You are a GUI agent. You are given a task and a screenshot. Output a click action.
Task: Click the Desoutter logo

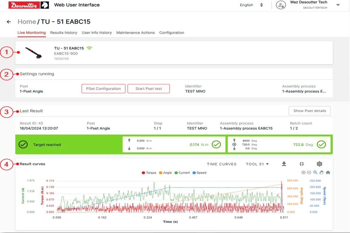click(29, 5)
